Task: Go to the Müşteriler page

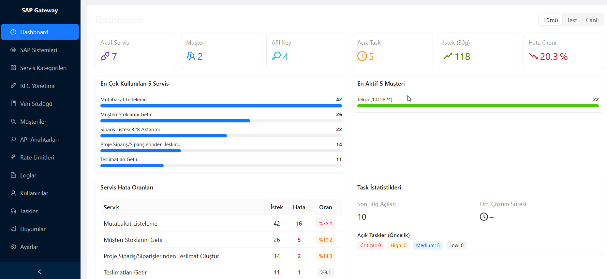Action: point(33,121)
